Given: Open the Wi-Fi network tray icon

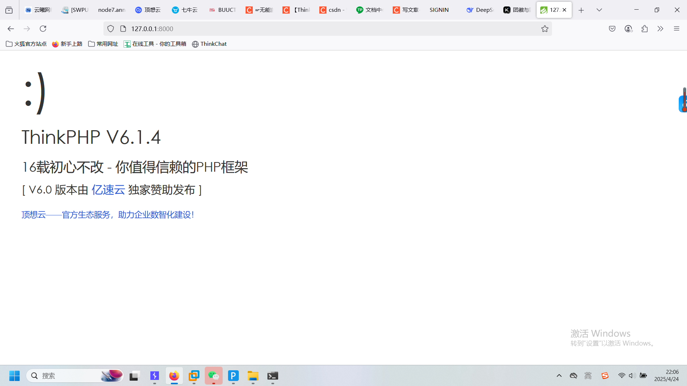Looking at the screenshot, I should click(x=621, y=376).
